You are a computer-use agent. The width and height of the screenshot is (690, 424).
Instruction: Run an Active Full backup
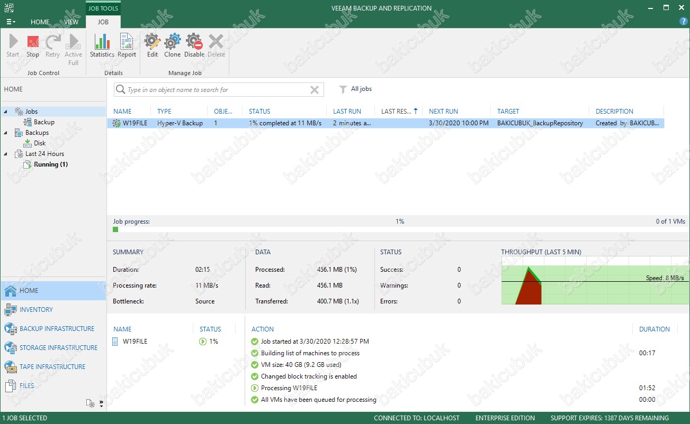pos(74,50)
